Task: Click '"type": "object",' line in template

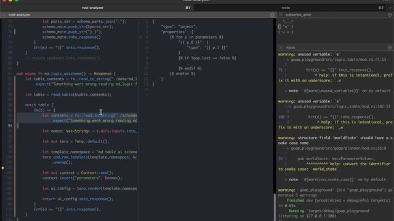Action: 179,27
